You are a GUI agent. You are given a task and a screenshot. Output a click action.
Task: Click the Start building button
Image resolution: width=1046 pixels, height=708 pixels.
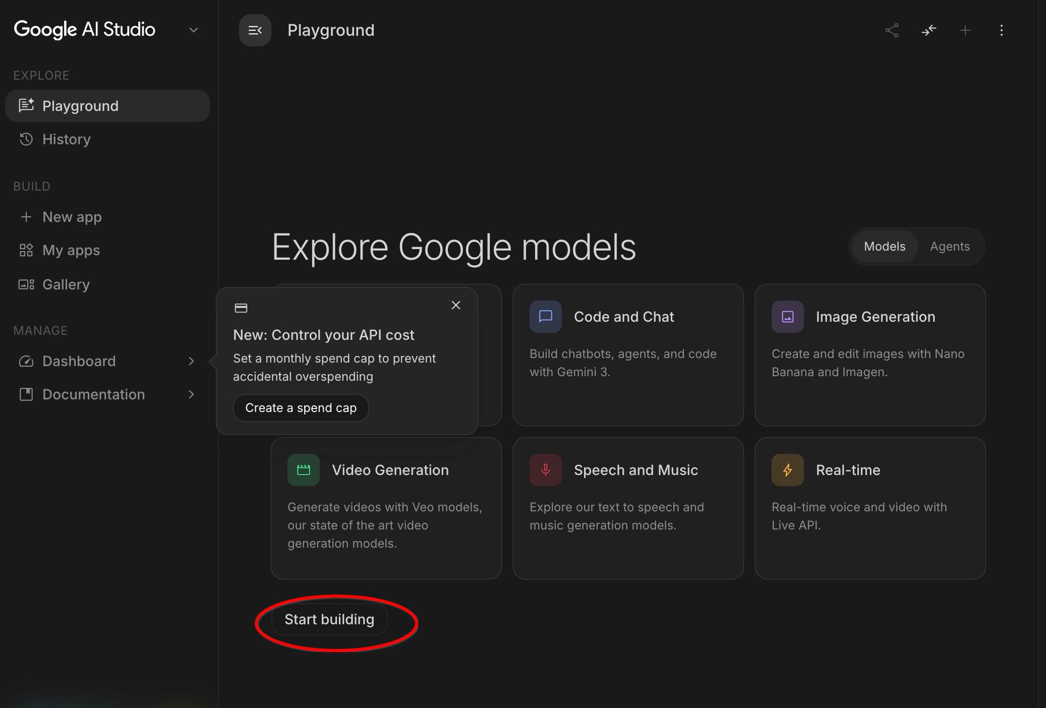point(329,619)
